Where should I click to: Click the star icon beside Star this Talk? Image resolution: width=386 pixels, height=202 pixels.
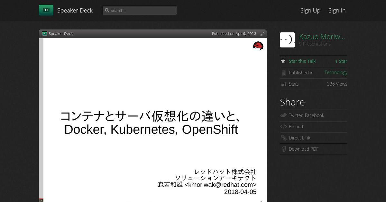pyautogui.click(x=283, y=61)
